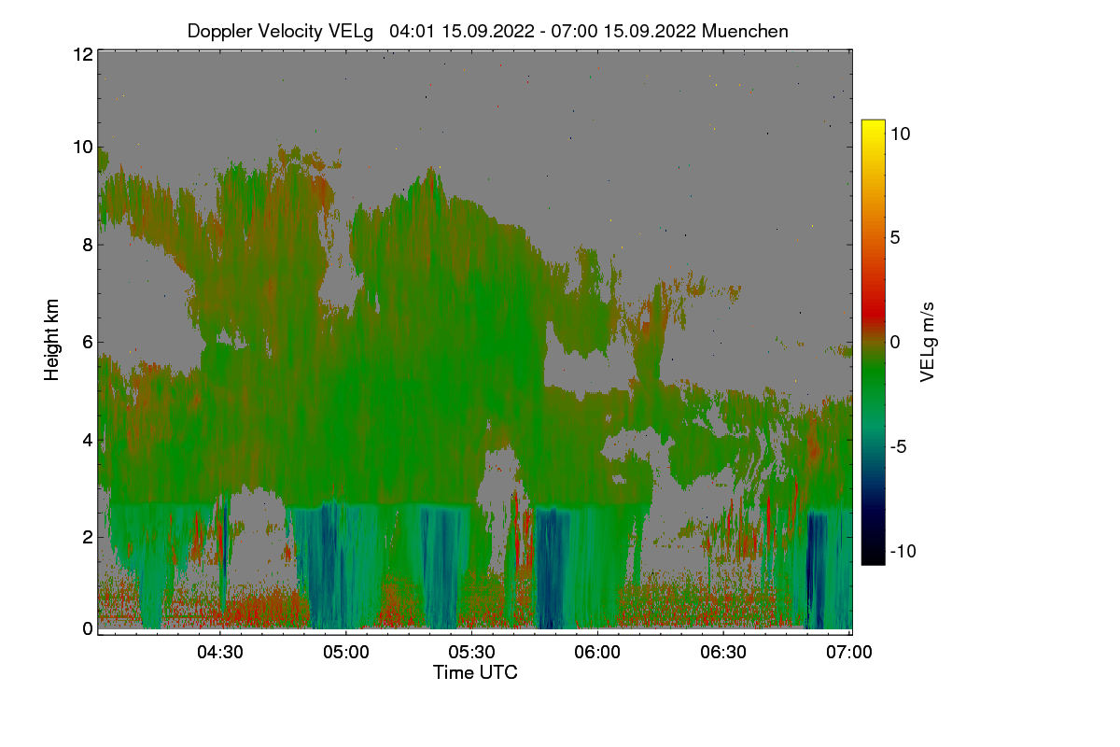This screenshot has width=1120, height=747.
Task: Click the height axis tick label 4
Action: [88, 439]
